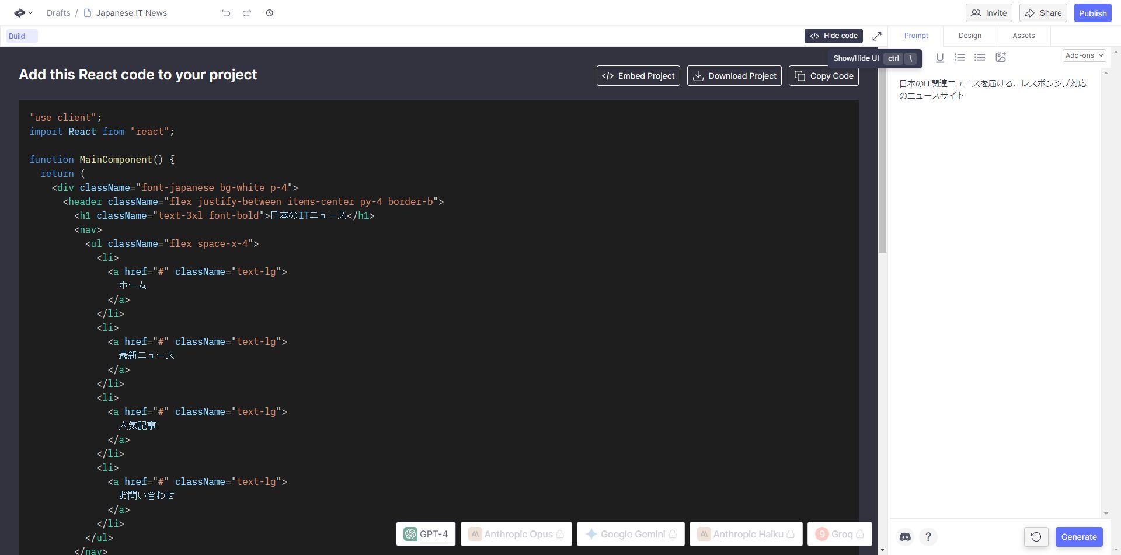
Task: Open the Add-ons dropdown
Action: [1084, 55]
